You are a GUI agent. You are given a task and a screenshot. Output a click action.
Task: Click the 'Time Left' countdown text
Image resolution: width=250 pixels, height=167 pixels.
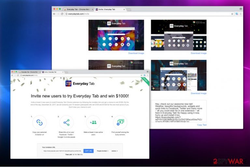pos(74,155)
